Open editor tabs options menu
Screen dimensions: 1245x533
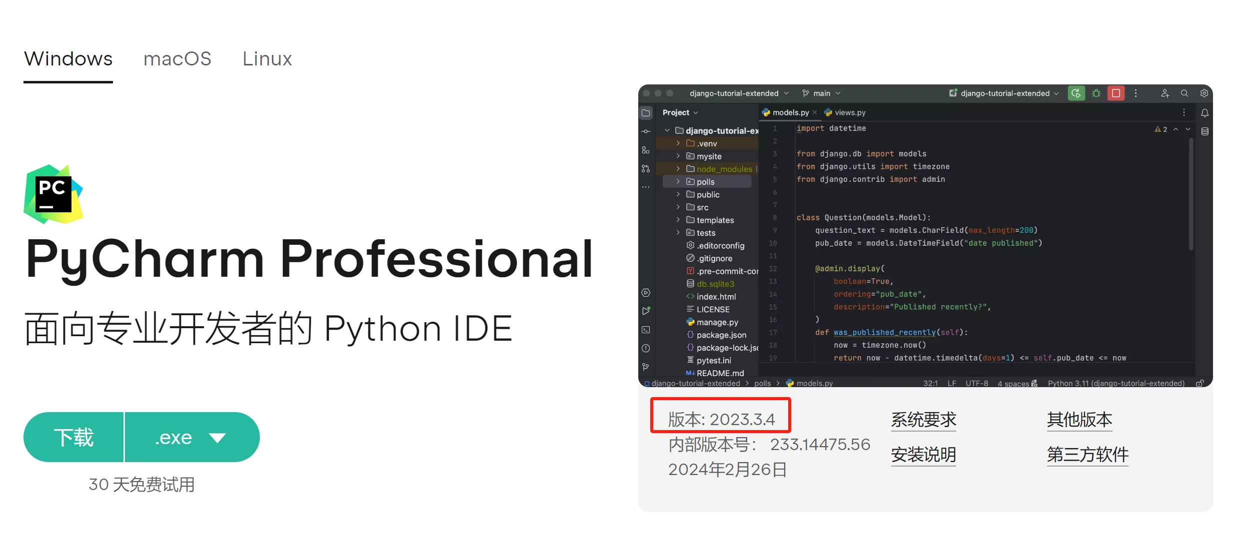(1184, 113)
